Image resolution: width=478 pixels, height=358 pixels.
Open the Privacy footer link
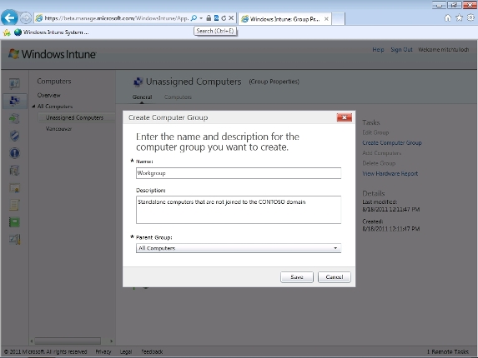click(x=103, y=351)
